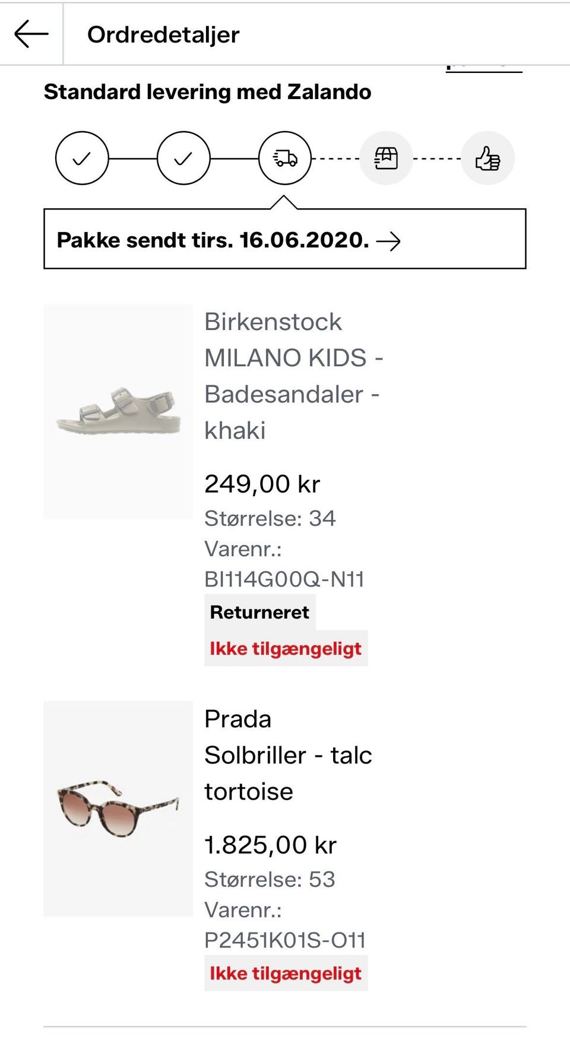Viewport: 570px width, 1040px height.
Task: Click Ikke tilgængeligt under Birkenstock item
Action: 286,649
